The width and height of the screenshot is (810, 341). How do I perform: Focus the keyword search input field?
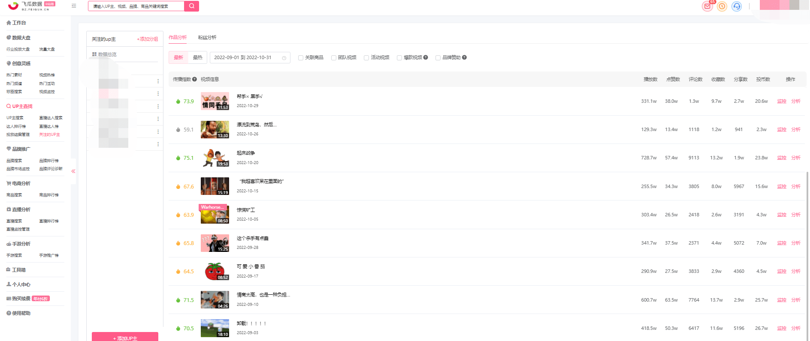coord(136,6)
